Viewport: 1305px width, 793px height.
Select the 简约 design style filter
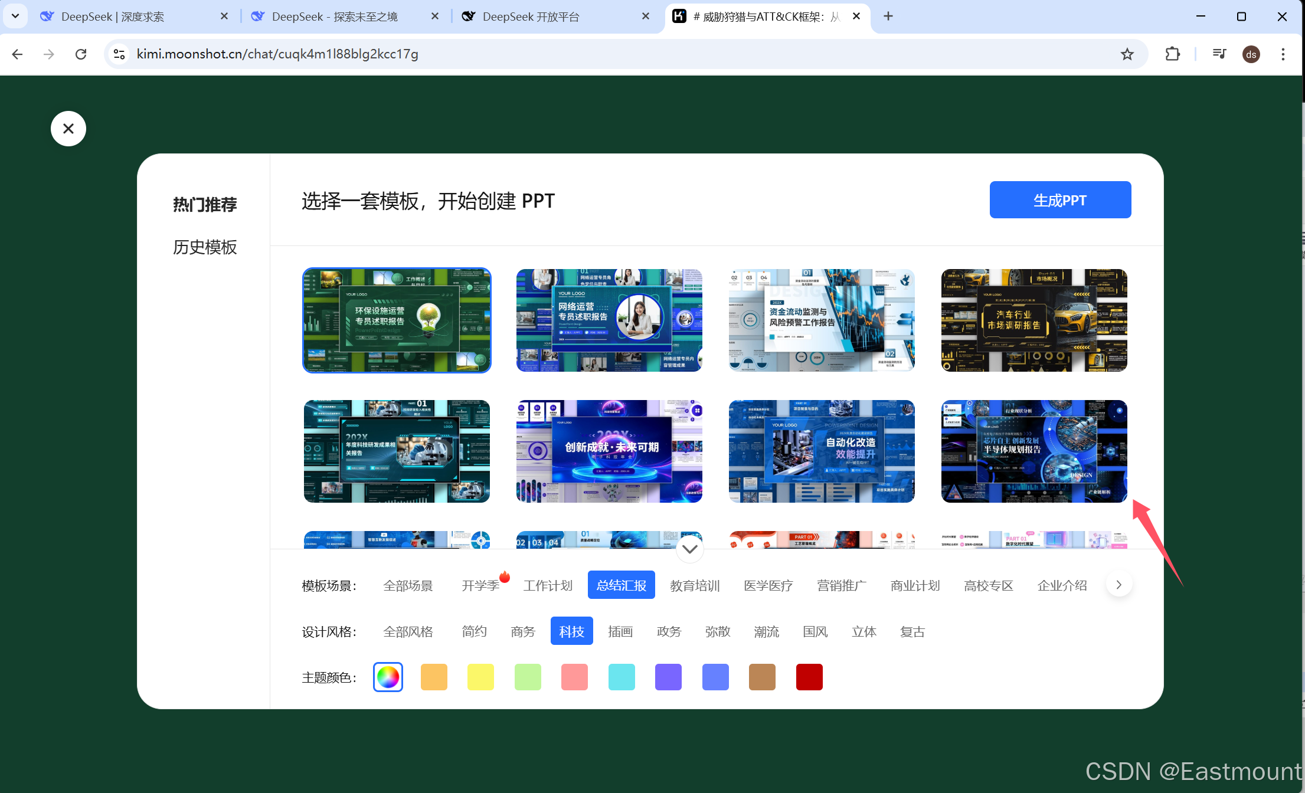coord(474,631)
